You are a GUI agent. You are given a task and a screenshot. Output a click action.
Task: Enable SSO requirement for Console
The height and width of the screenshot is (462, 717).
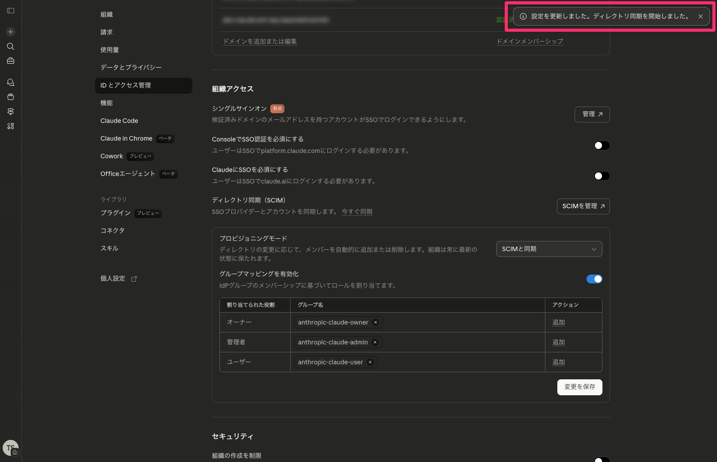point(602,145)
